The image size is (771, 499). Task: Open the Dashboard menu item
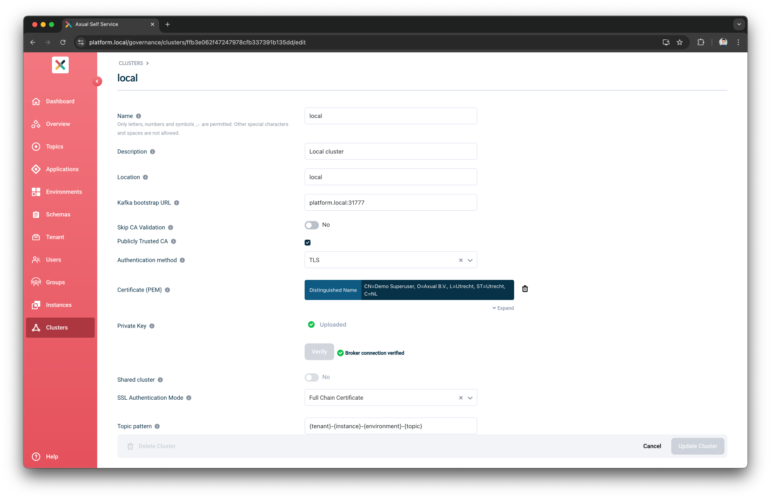click(60, 101)
